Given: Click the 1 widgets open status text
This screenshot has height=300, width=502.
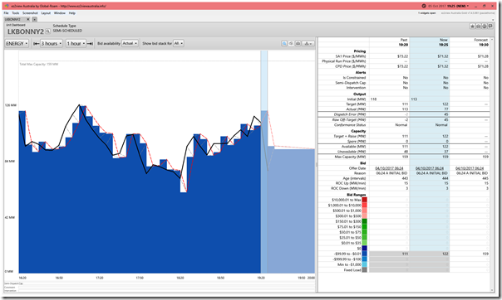Looking at the screenshot, I should click(x=426, y=13).
